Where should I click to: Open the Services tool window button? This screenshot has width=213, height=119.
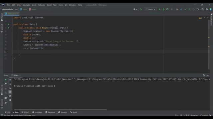point(63,112)
